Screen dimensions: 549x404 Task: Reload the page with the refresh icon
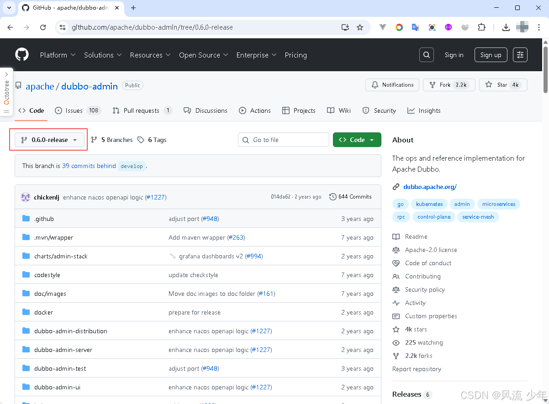click(43, 27)
